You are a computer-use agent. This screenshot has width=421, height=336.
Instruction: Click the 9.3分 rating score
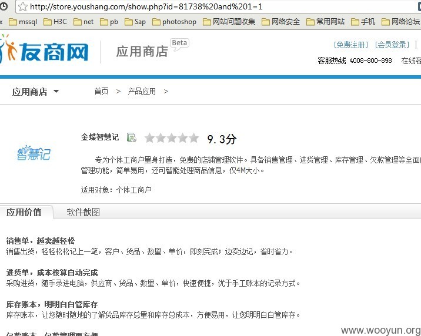pos(222,139)
